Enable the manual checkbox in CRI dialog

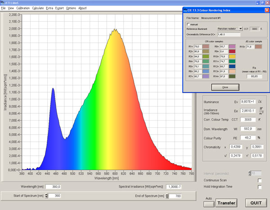point(188,24)
